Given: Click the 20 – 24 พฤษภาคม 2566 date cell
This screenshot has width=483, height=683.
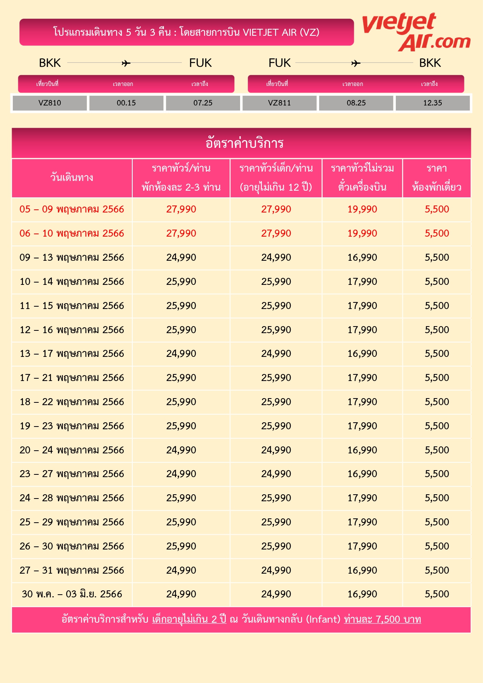Looking at the screenshot, I should (x=72, y=450).
